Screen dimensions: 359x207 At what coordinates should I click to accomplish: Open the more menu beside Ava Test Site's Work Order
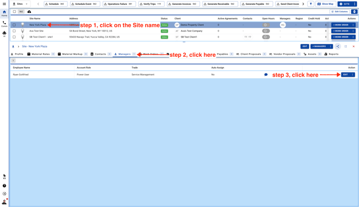tap(353, 31)
